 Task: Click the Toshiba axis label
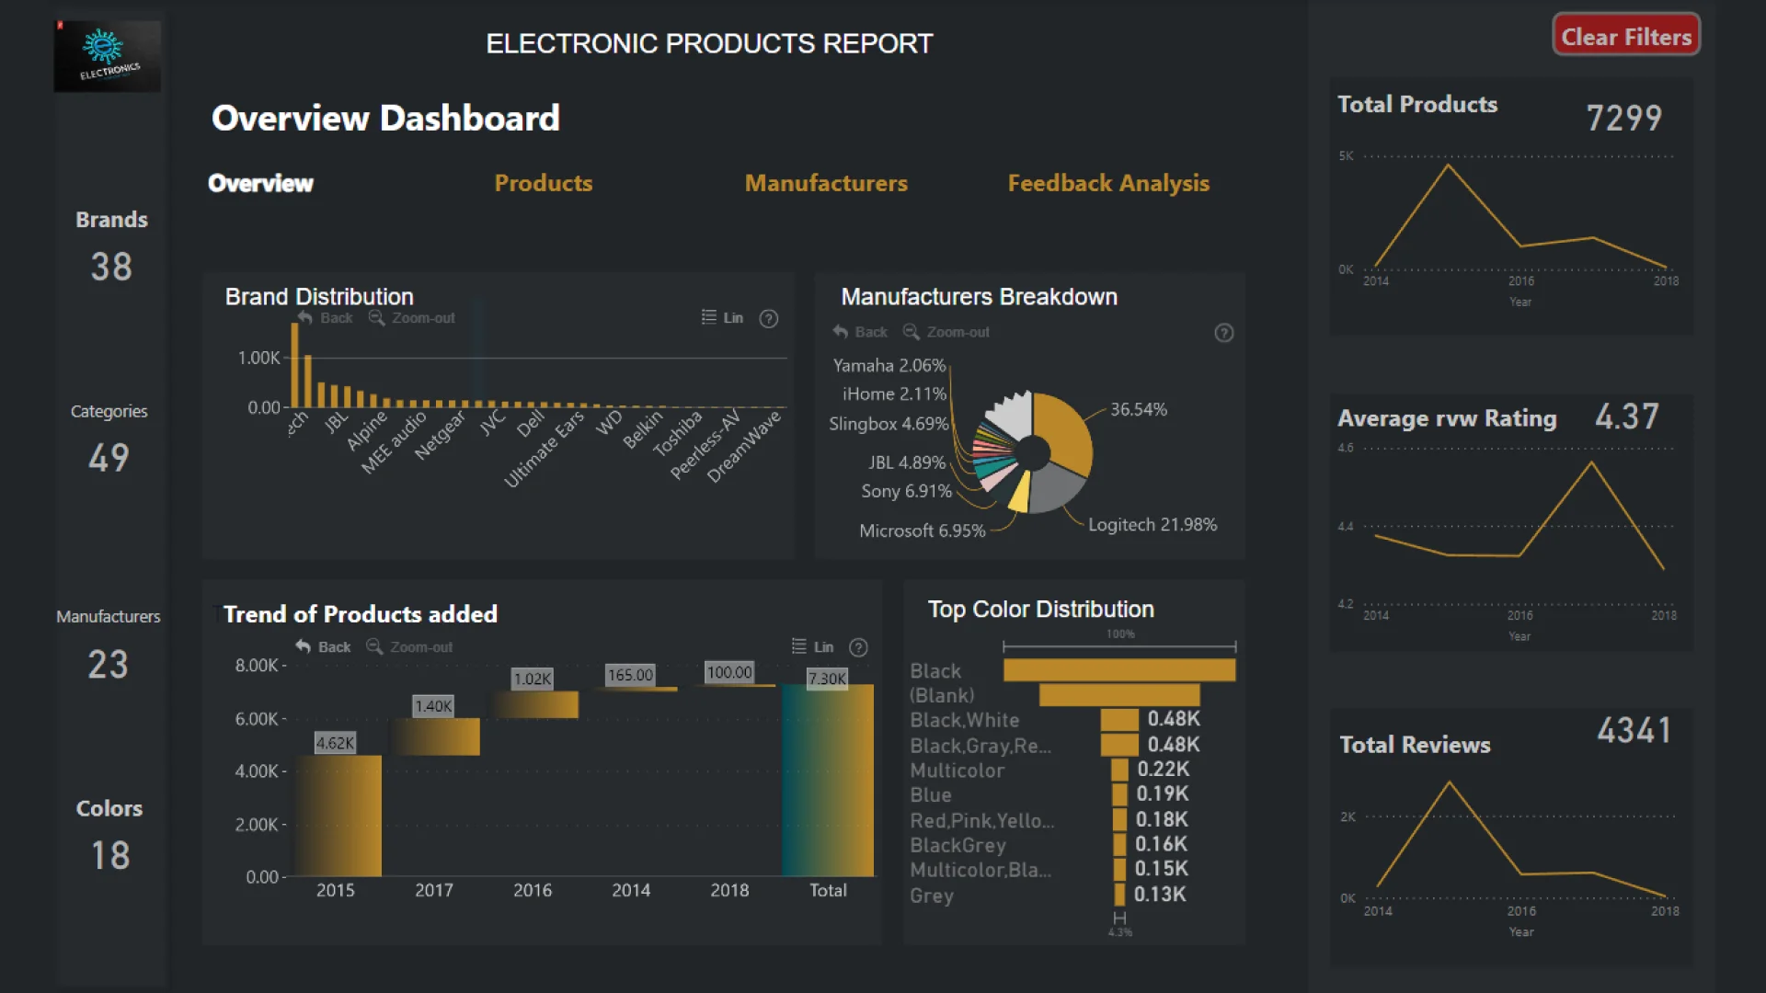[678, 433]
